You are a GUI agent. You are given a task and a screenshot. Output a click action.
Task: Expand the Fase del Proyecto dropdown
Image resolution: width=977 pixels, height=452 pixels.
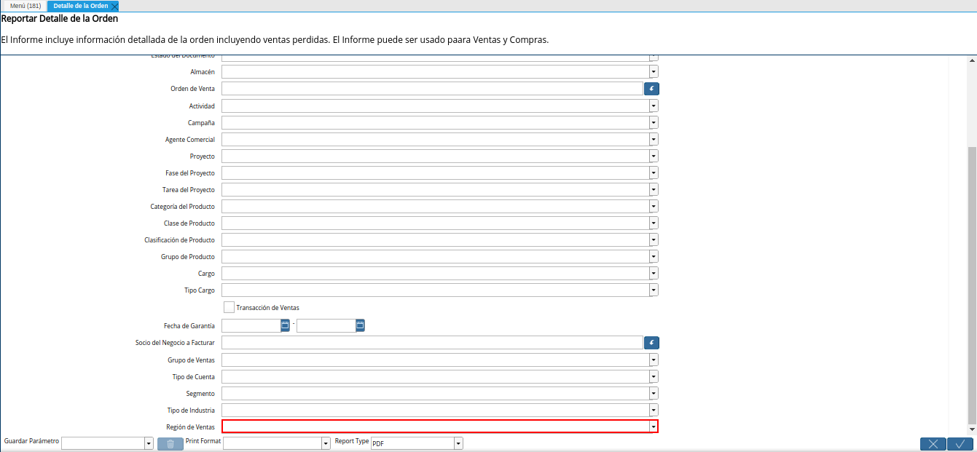(654, 173)
